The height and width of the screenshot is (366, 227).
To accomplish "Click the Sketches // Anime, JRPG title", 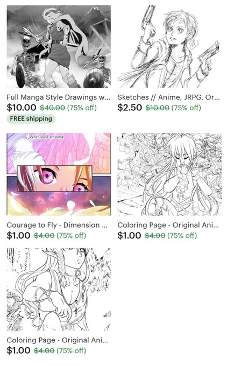I will [168, 97].
